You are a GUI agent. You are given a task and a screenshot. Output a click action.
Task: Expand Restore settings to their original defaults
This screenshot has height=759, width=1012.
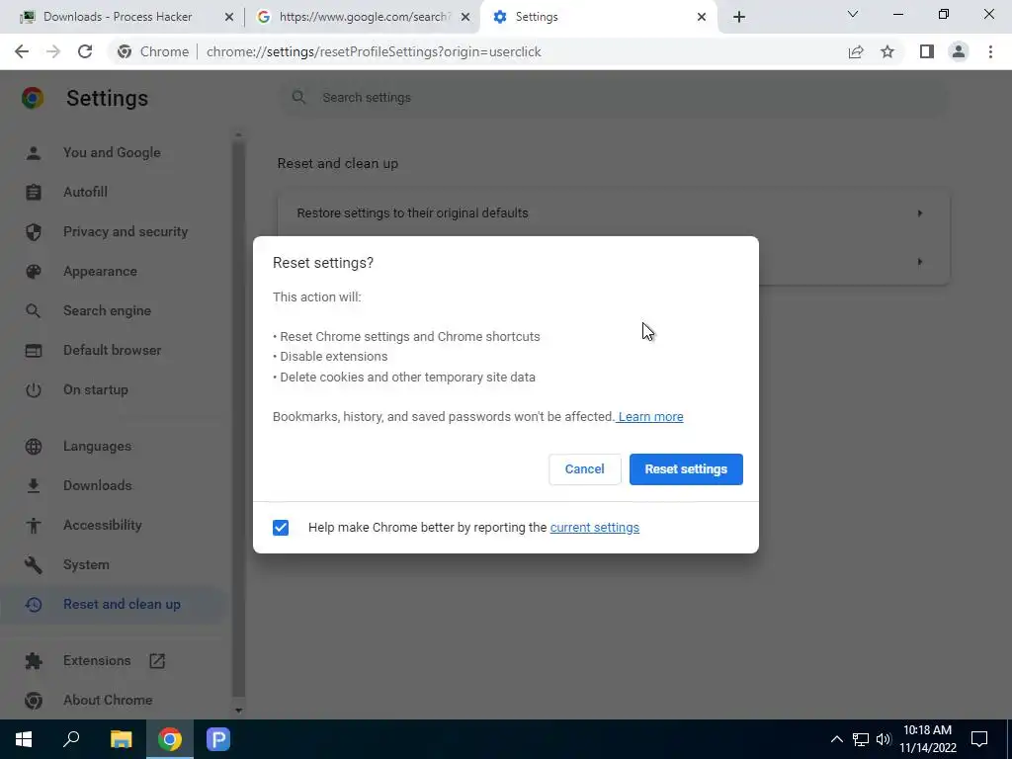[x=613, y=213]
